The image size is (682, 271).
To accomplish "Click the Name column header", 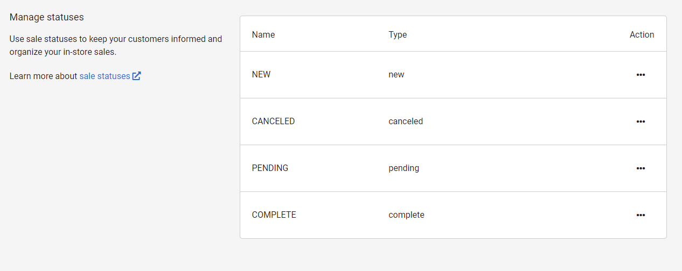I will point(263,34).
